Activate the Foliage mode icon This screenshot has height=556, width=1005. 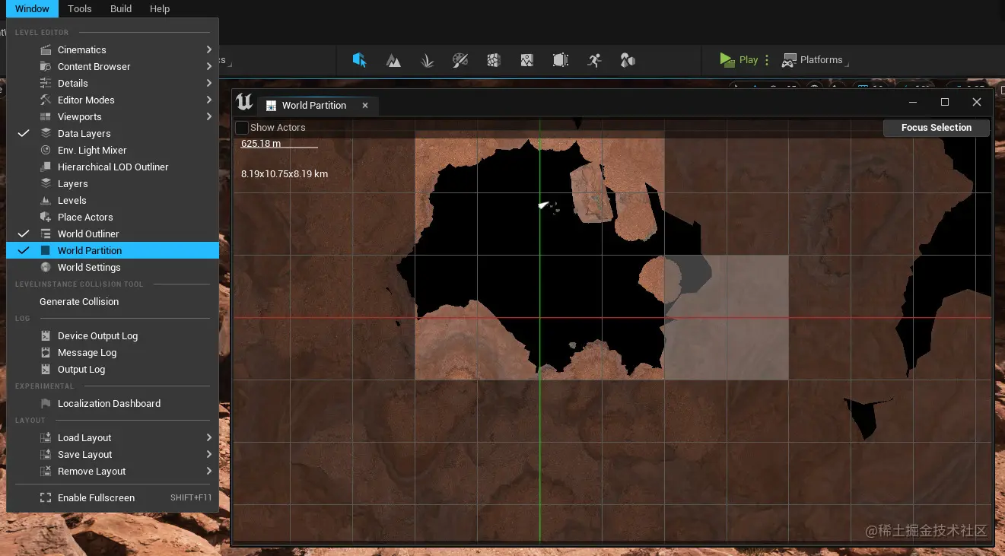427,60
